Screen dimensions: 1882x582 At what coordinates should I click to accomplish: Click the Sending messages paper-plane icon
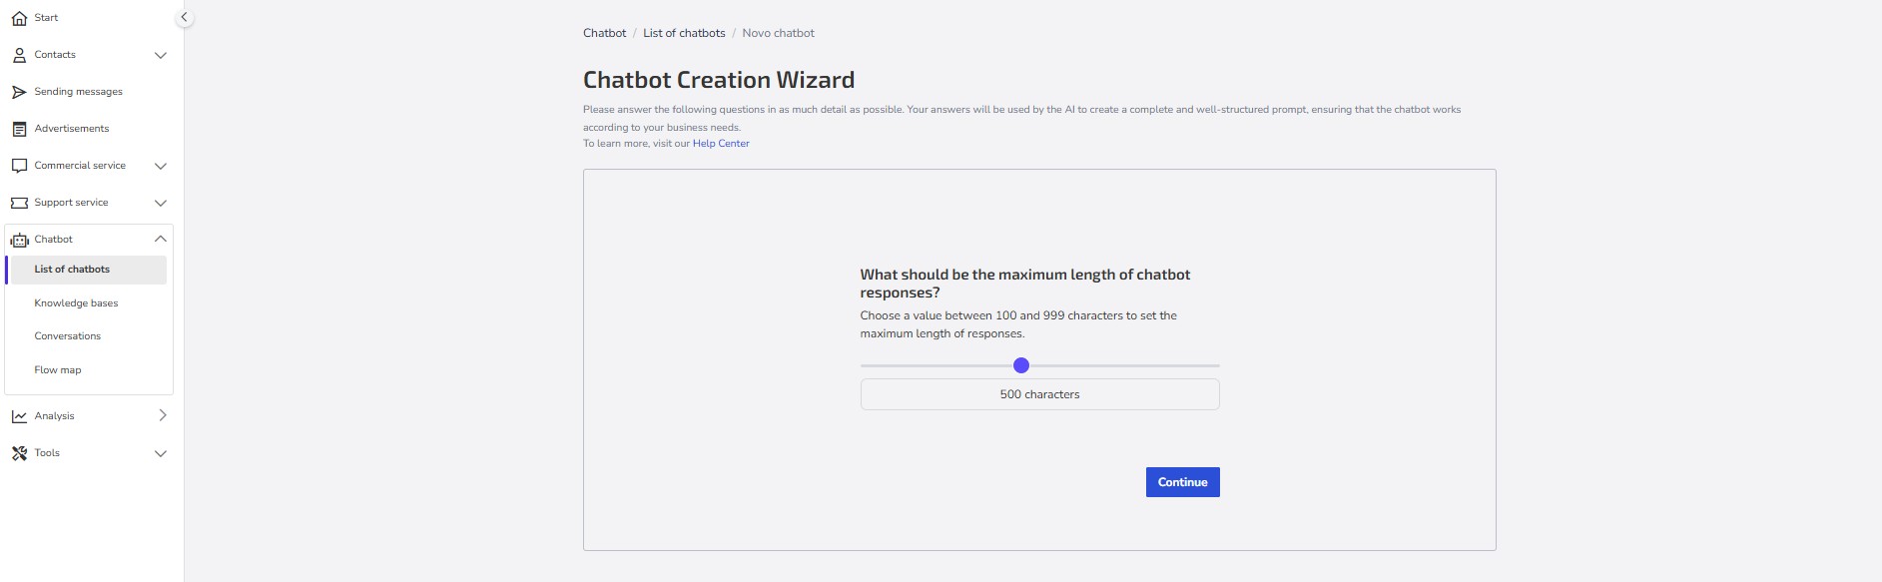[19, 92]
